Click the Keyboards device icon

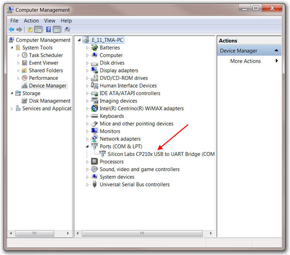94,116
